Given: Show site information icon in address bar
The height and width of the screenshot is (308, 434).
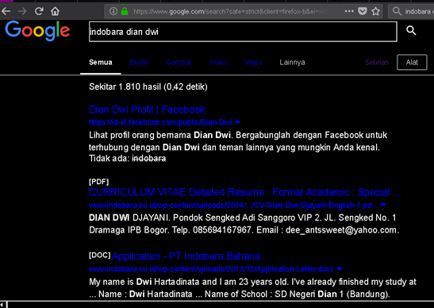Looking at the screenshot, I should point(113,11).
